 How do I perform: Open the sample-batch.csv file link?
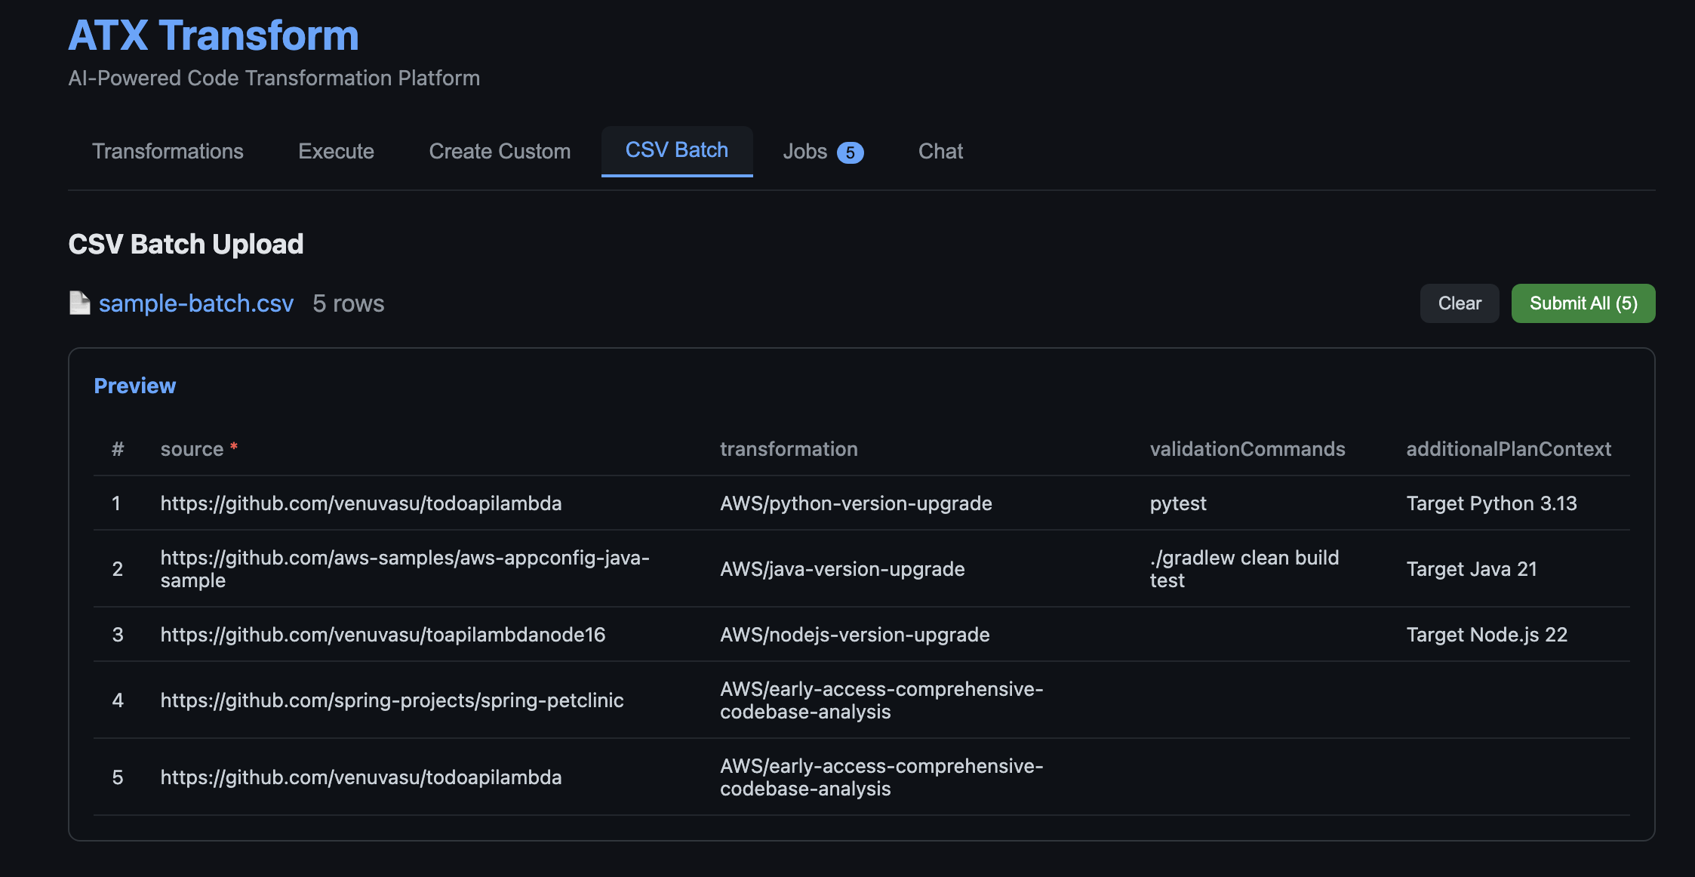[x=196, y=303]
